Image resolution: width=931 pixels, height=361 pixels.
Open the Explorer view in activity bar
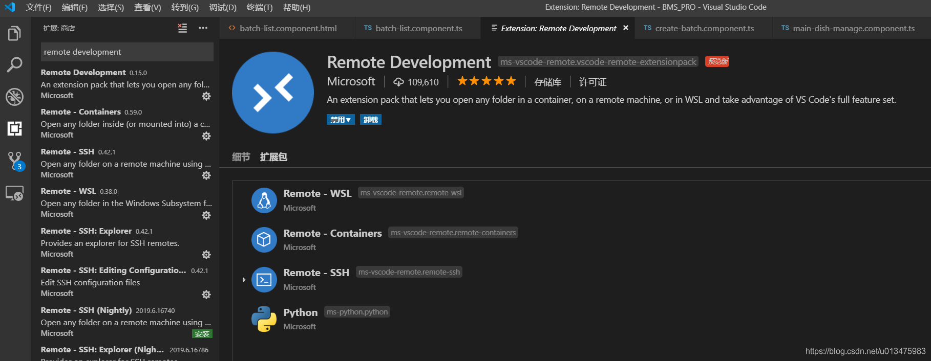click(14, 34)
